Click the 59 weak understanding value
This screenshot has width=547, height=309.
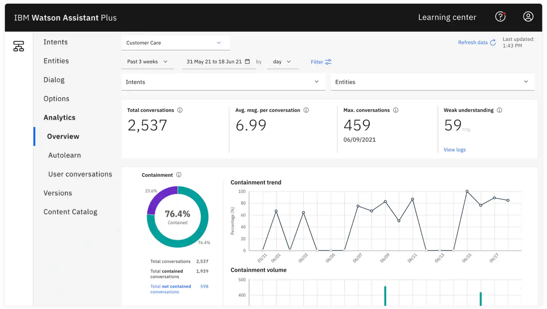452,125
